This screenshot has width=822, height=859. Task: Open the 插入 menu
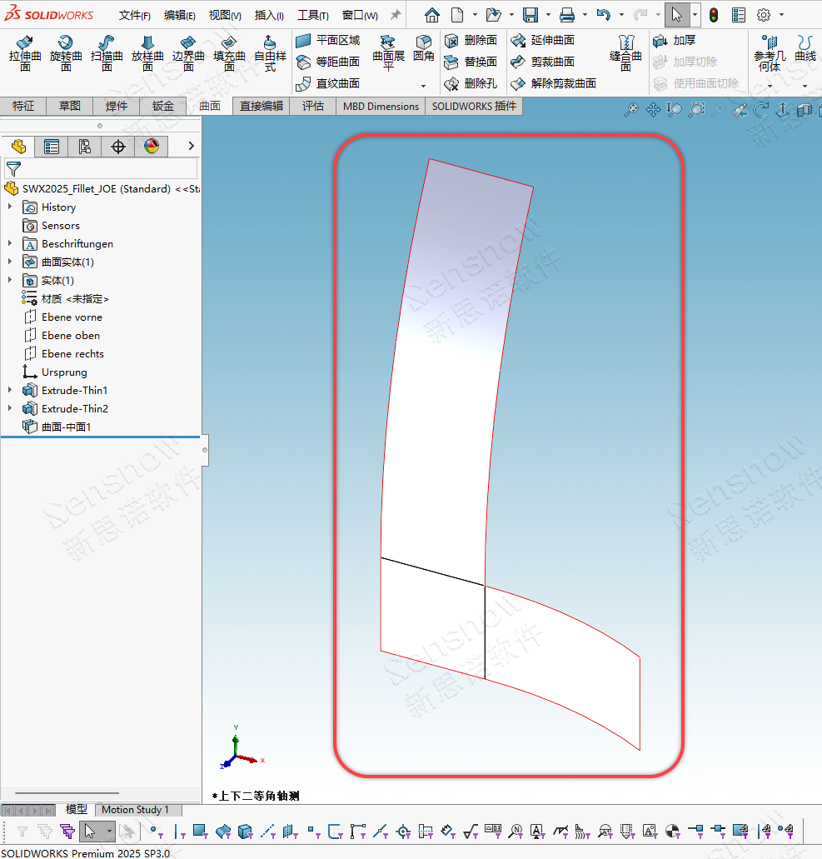click(x=268, y=15)
